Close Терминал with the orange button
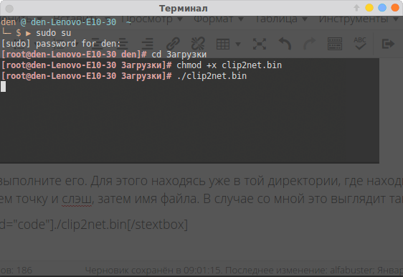This screenshot has height=277, width=403. (395, 8)
